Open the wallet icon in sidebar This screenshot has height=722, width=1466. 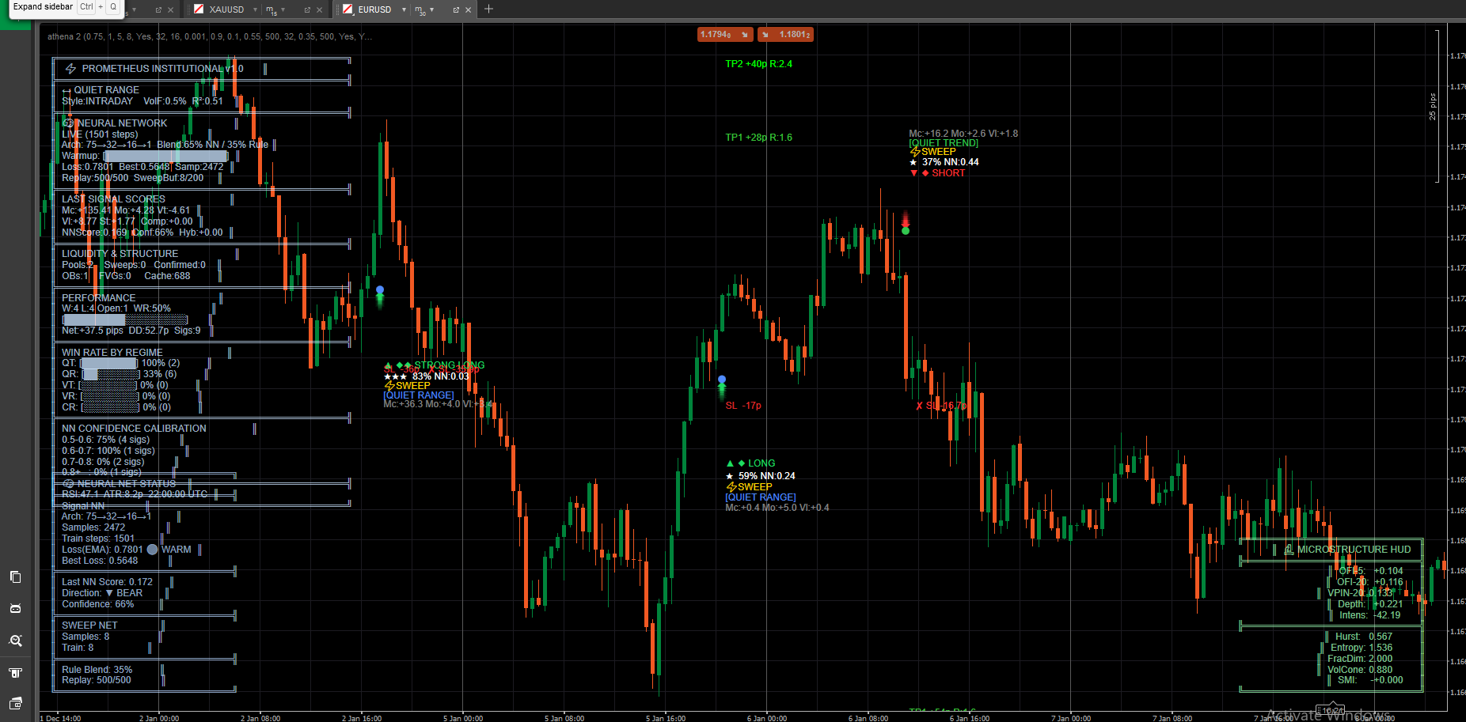click(15, 704)
